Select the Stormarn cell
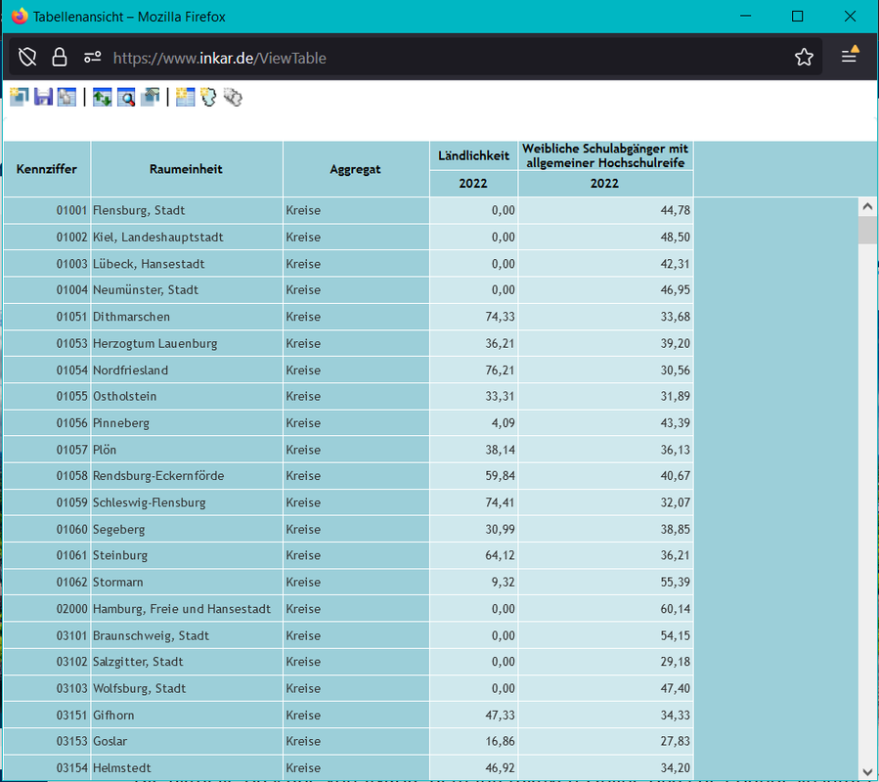This screenshot has width=879, height=782. tap(187, 582)
